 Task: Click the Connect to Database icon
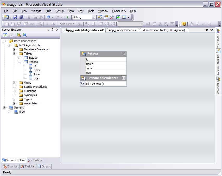(x=19, y=35)
